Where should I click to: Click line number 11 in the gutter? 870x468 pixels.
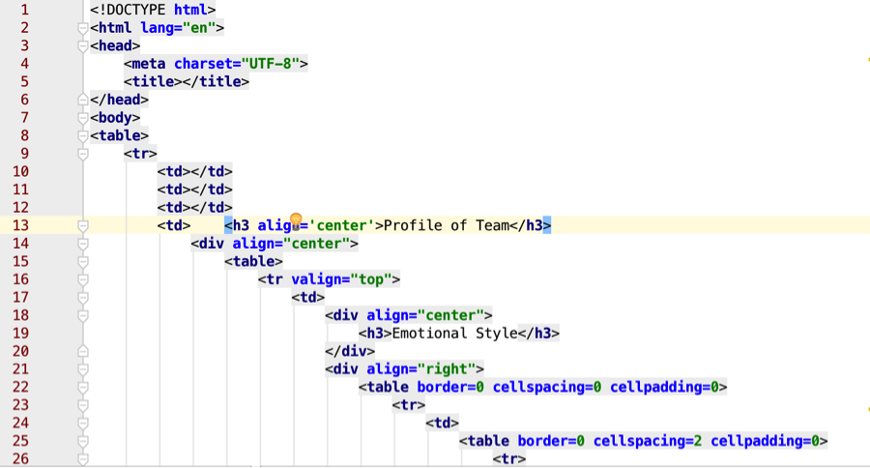[x=20, y=190]
